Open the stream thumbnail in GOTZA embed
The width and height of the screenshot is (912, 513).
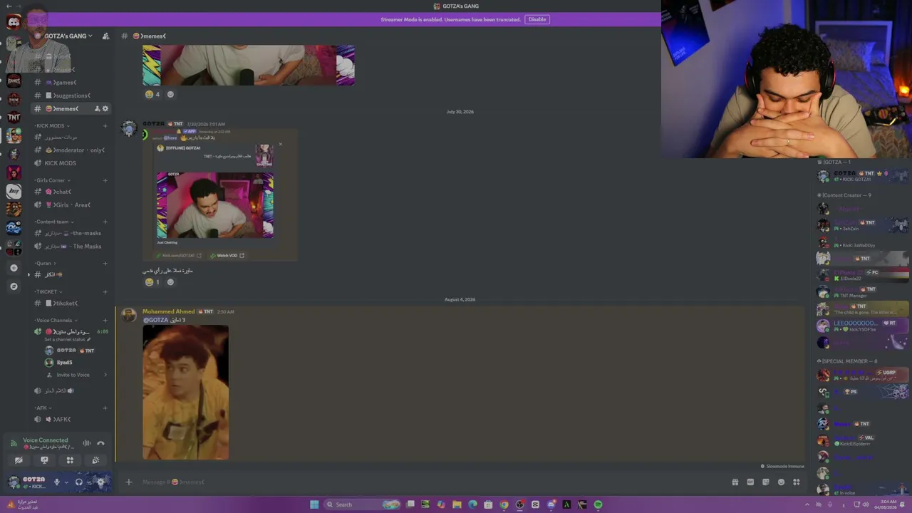pos(215,205)
